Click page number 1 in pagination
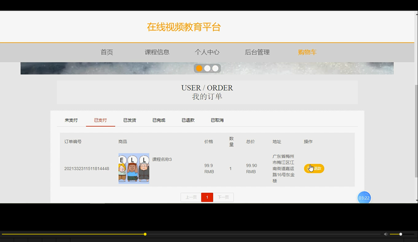The image size is (418, 242). [207, 197]
